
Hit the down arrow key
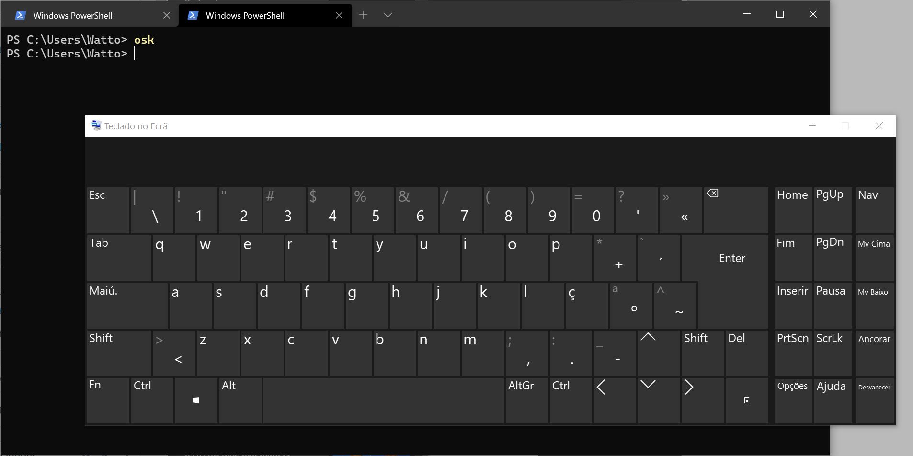(659, 400)
